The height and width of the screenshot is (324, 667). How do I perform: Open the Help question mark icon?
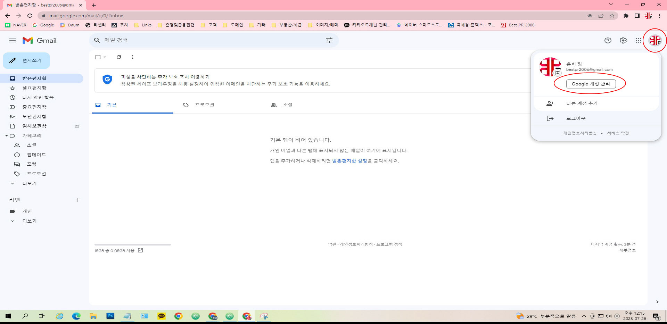608,40
